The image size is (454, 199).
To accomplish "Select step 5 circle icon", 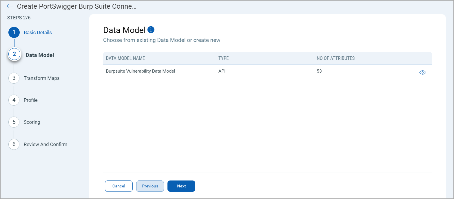I will pos(14,122).
